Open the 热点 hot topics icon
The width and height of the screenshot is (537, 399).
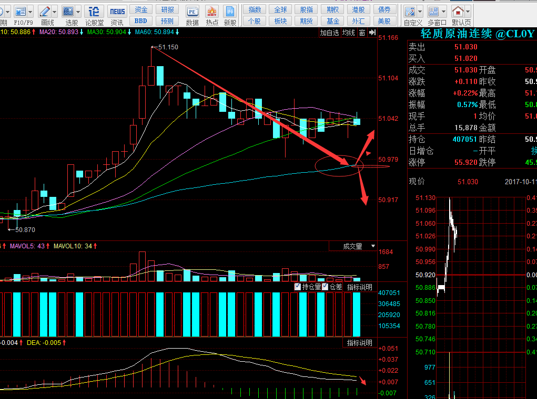[x=211, y=11]
